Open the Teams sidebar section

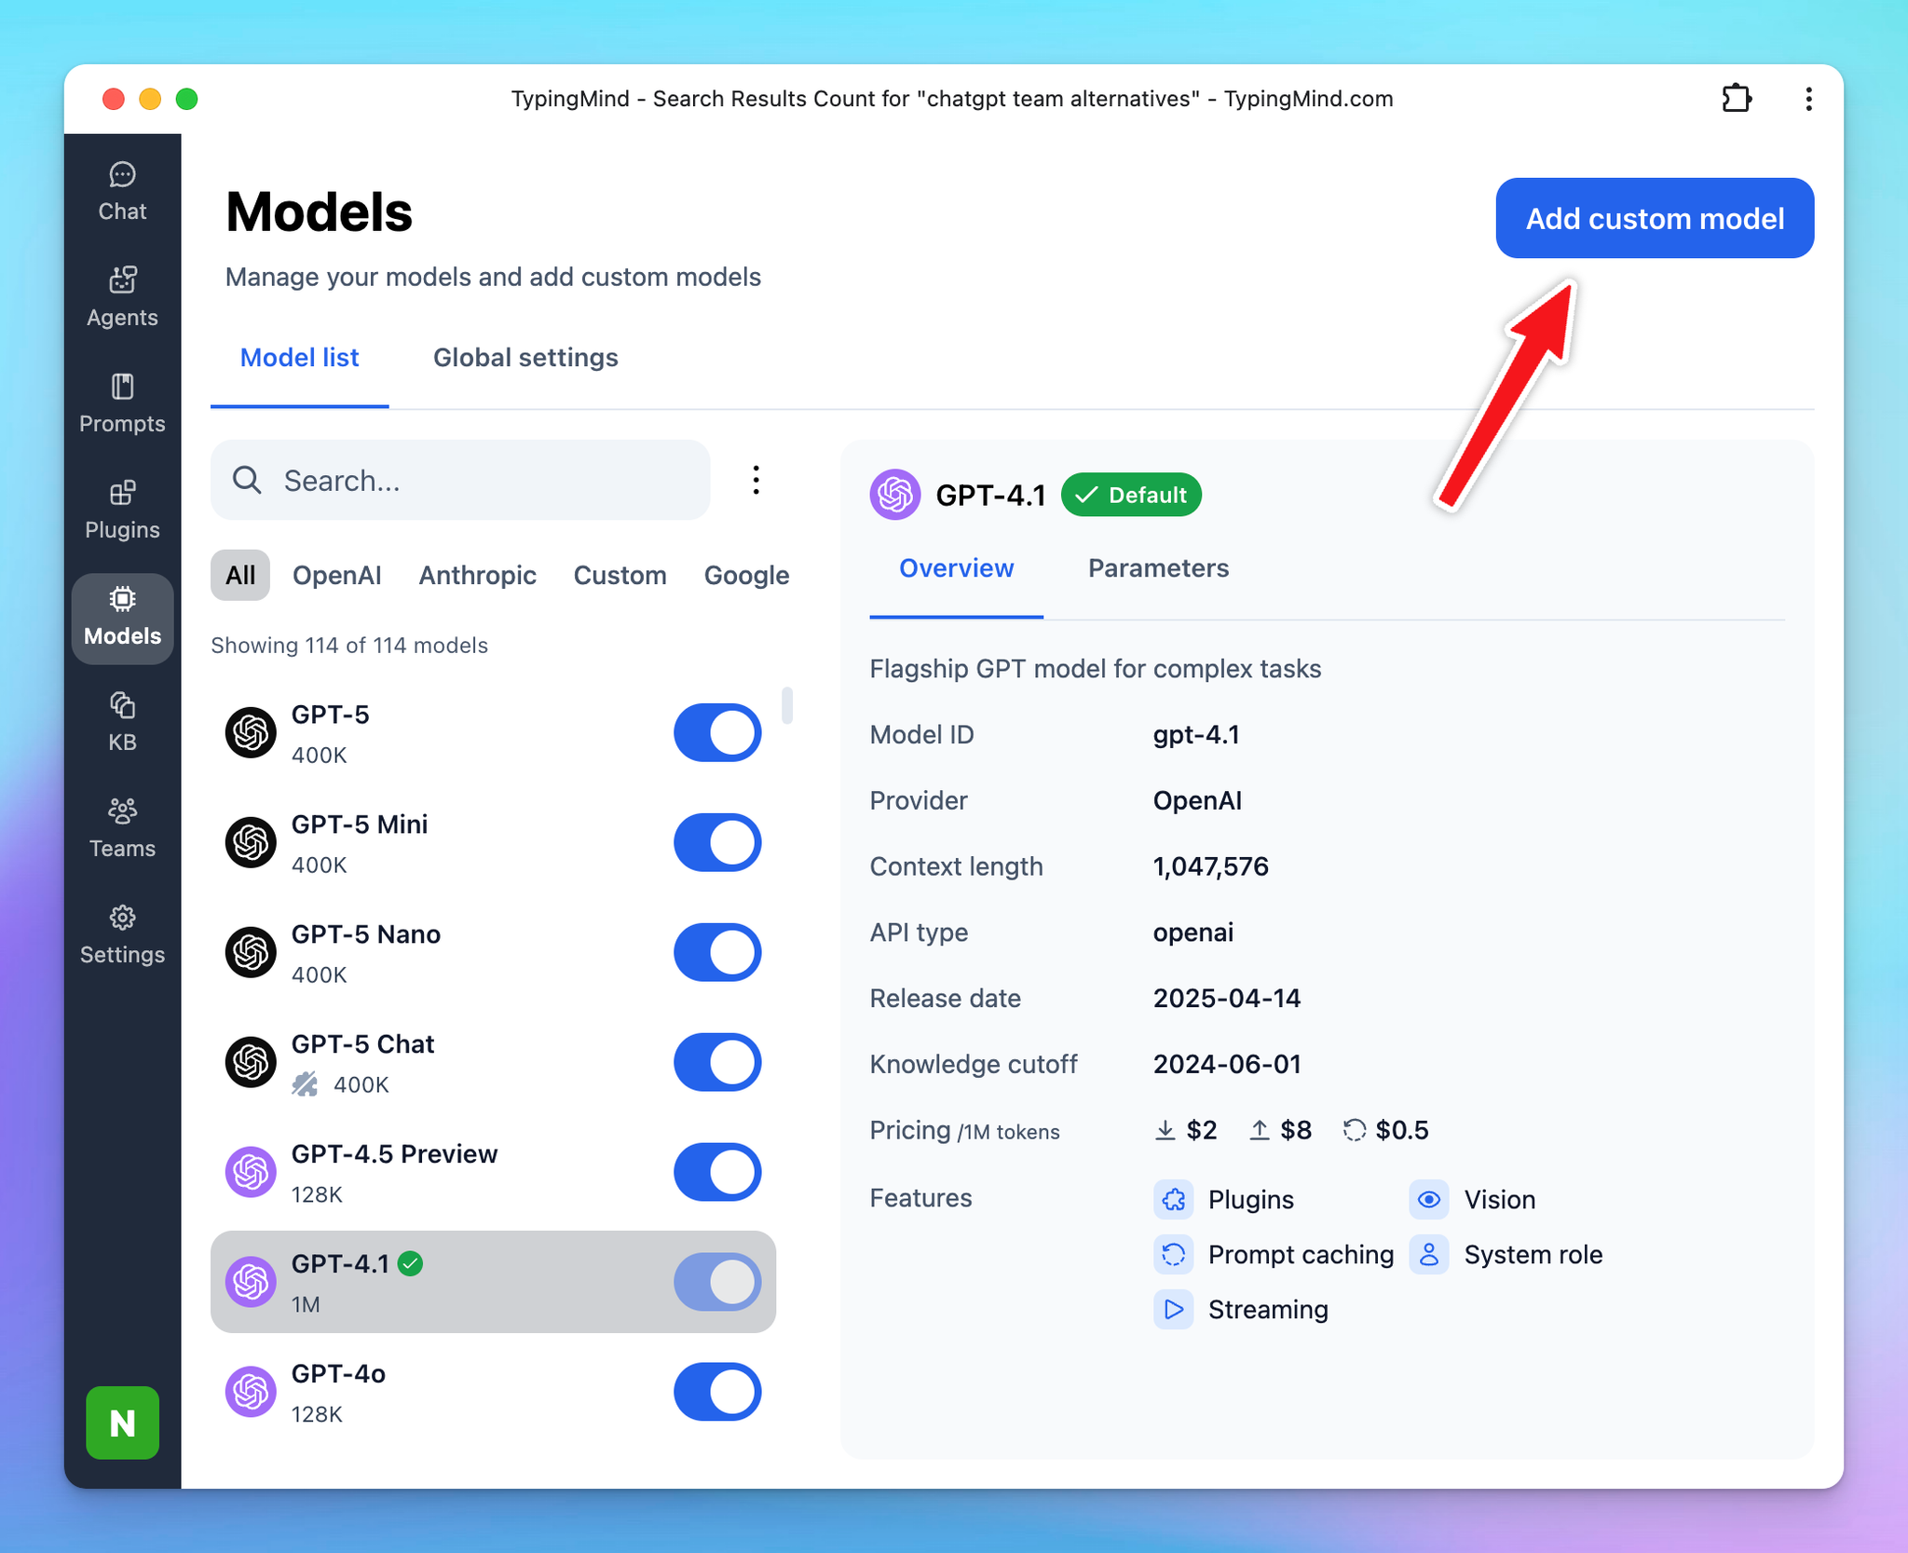(x=122, y=828)
